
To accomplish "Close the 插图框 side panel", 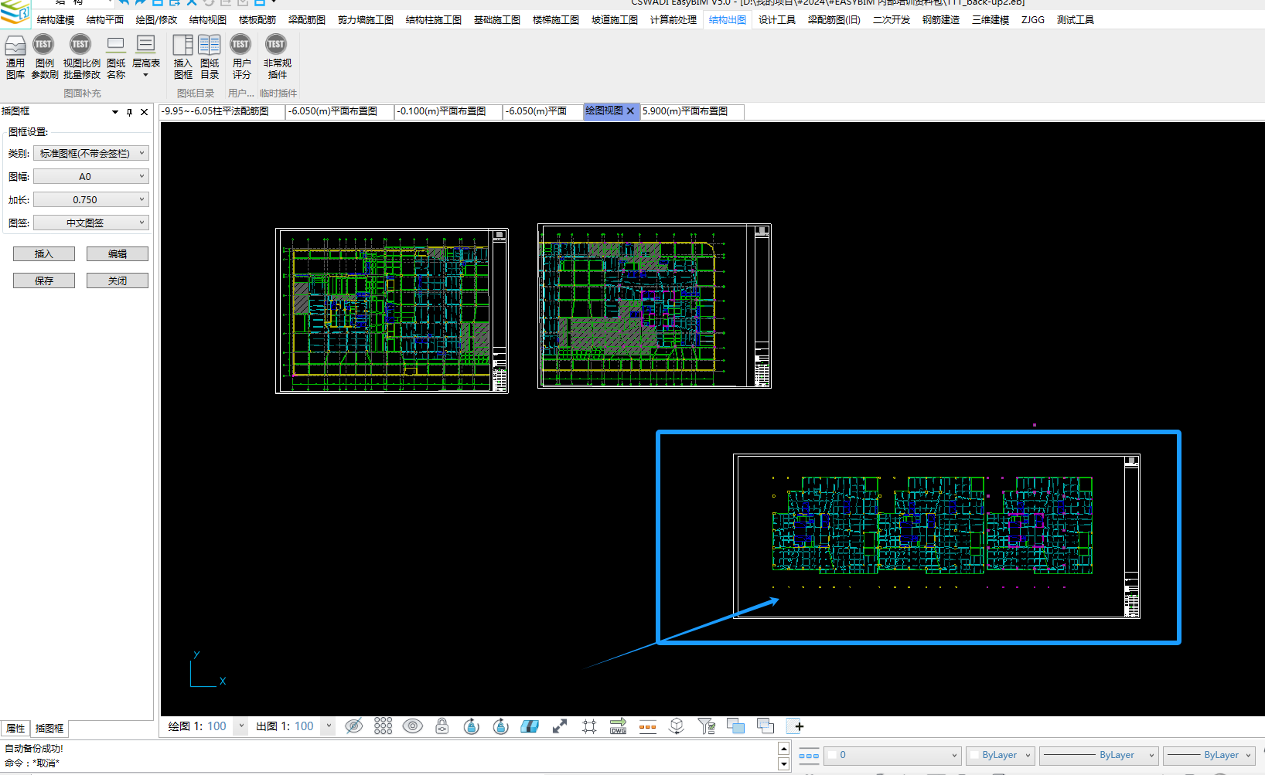I will pyautogui.click(x=144, y=112).
